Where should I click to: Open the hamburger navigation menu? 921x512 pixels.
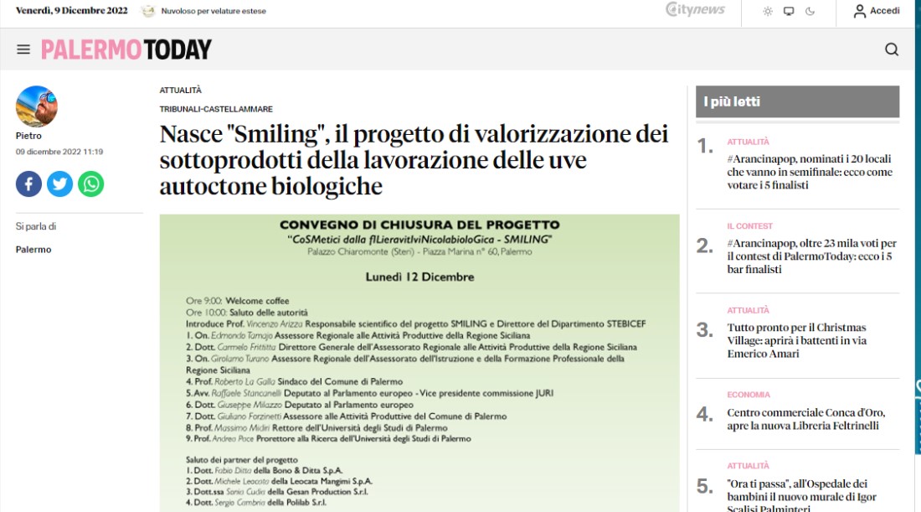(23, 49)
